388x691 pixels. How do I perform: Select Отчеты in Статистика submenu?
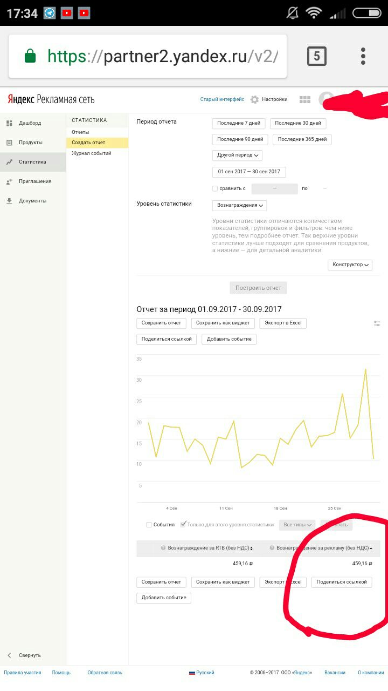tap(80, 132)
